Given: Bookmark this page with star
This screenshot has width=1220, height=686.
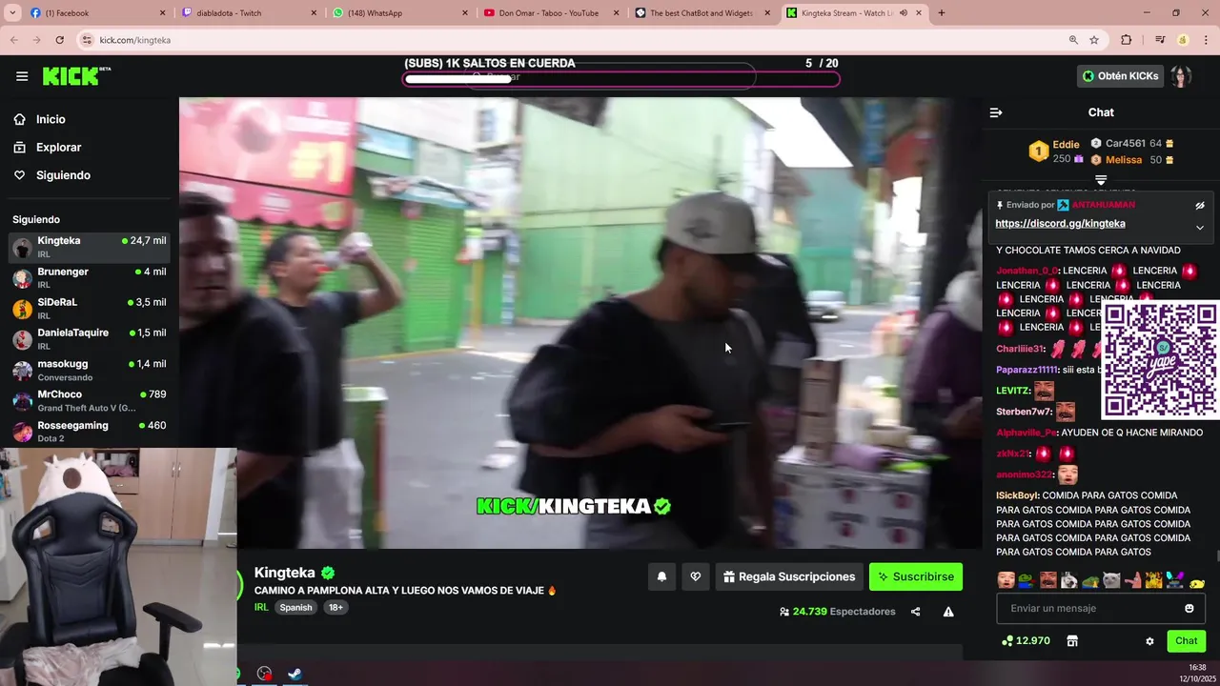Looking at the screenshot, I should coord(1094,40).
